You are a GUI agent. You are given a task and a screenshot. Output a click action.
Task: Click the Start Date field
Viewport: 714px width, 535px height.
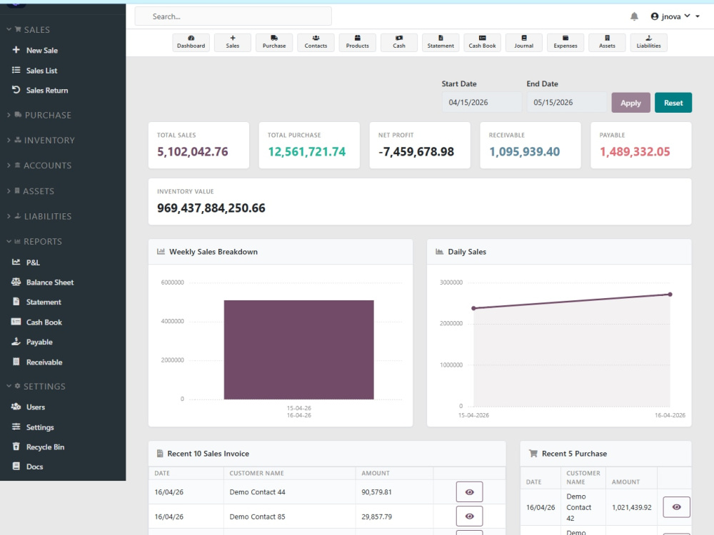(x=481, y=102)
